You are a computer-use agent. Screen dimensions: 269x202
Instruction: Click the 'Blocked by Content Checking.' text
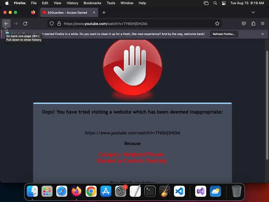tap(132, 161)
